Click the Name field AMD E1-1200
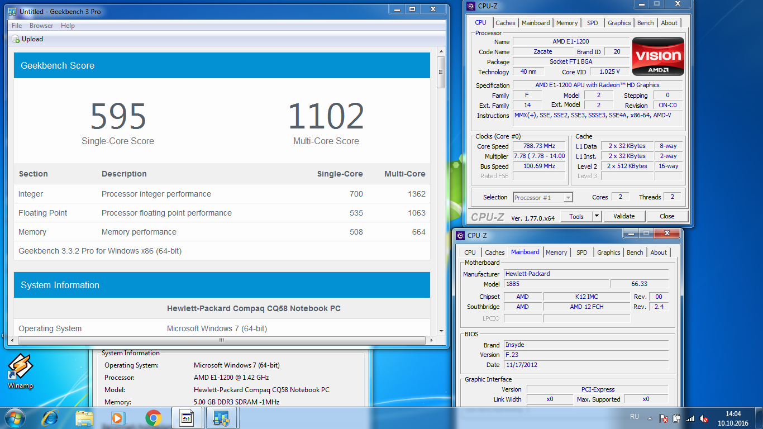The height and width of the screenshot is (429, 763). (x=571, y=41)
